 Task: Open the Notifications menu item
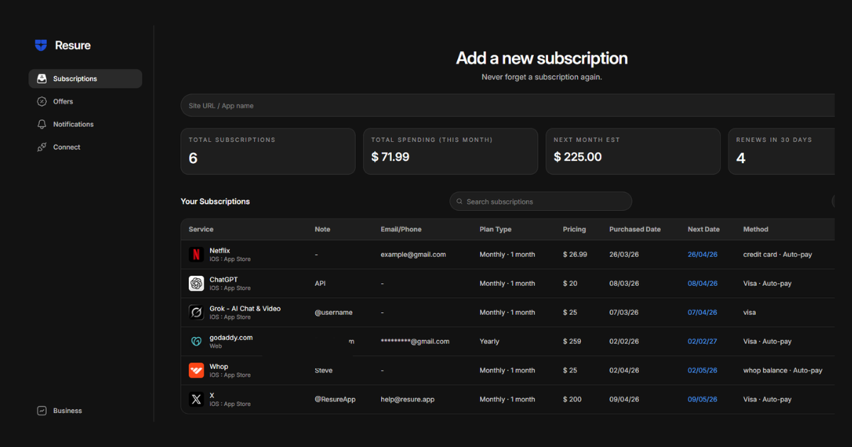[x=85, y=124]
